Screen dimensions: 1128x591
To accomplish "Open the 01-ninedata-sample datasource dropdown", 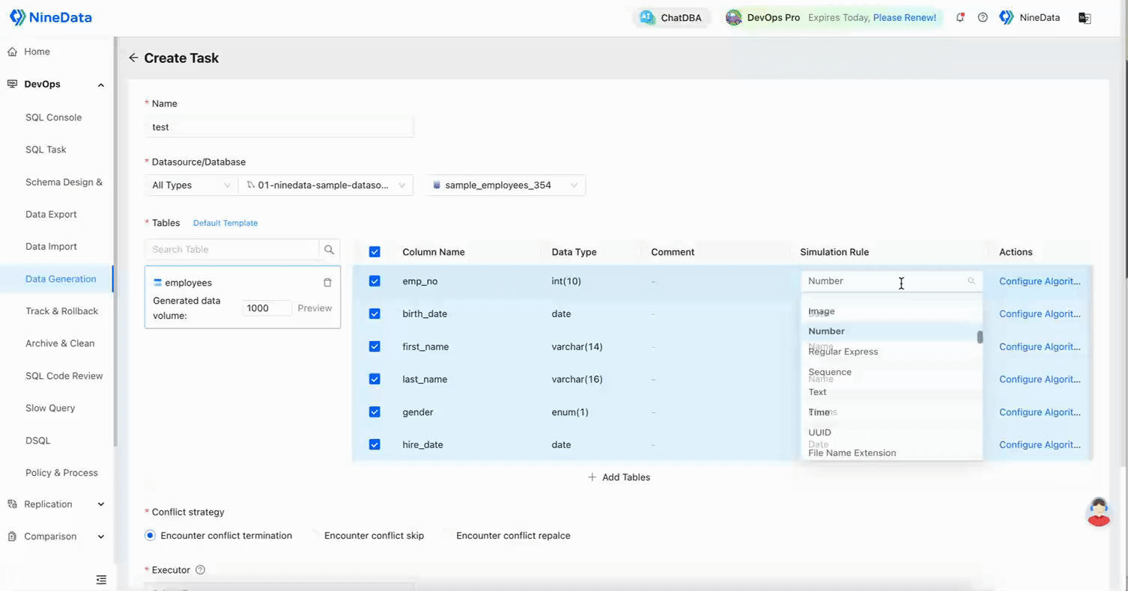I will (326, 186).
